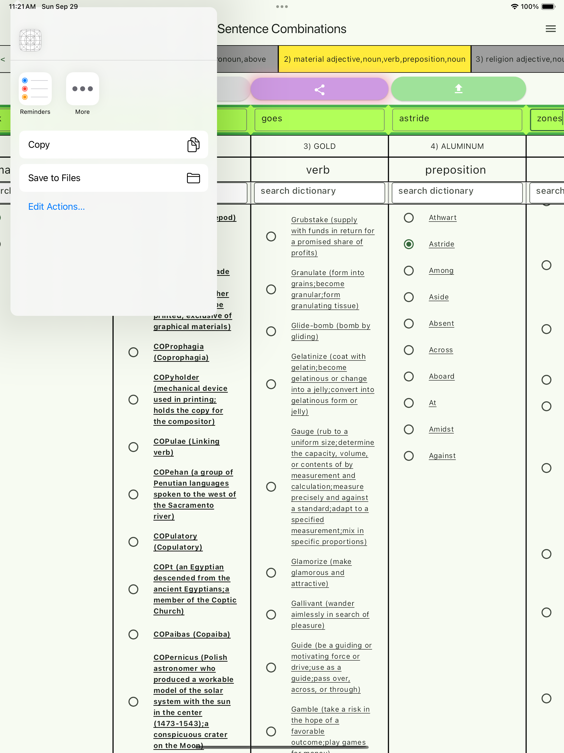Open the Glamorize definition link
564x753 pixels.
click(321, 572)
